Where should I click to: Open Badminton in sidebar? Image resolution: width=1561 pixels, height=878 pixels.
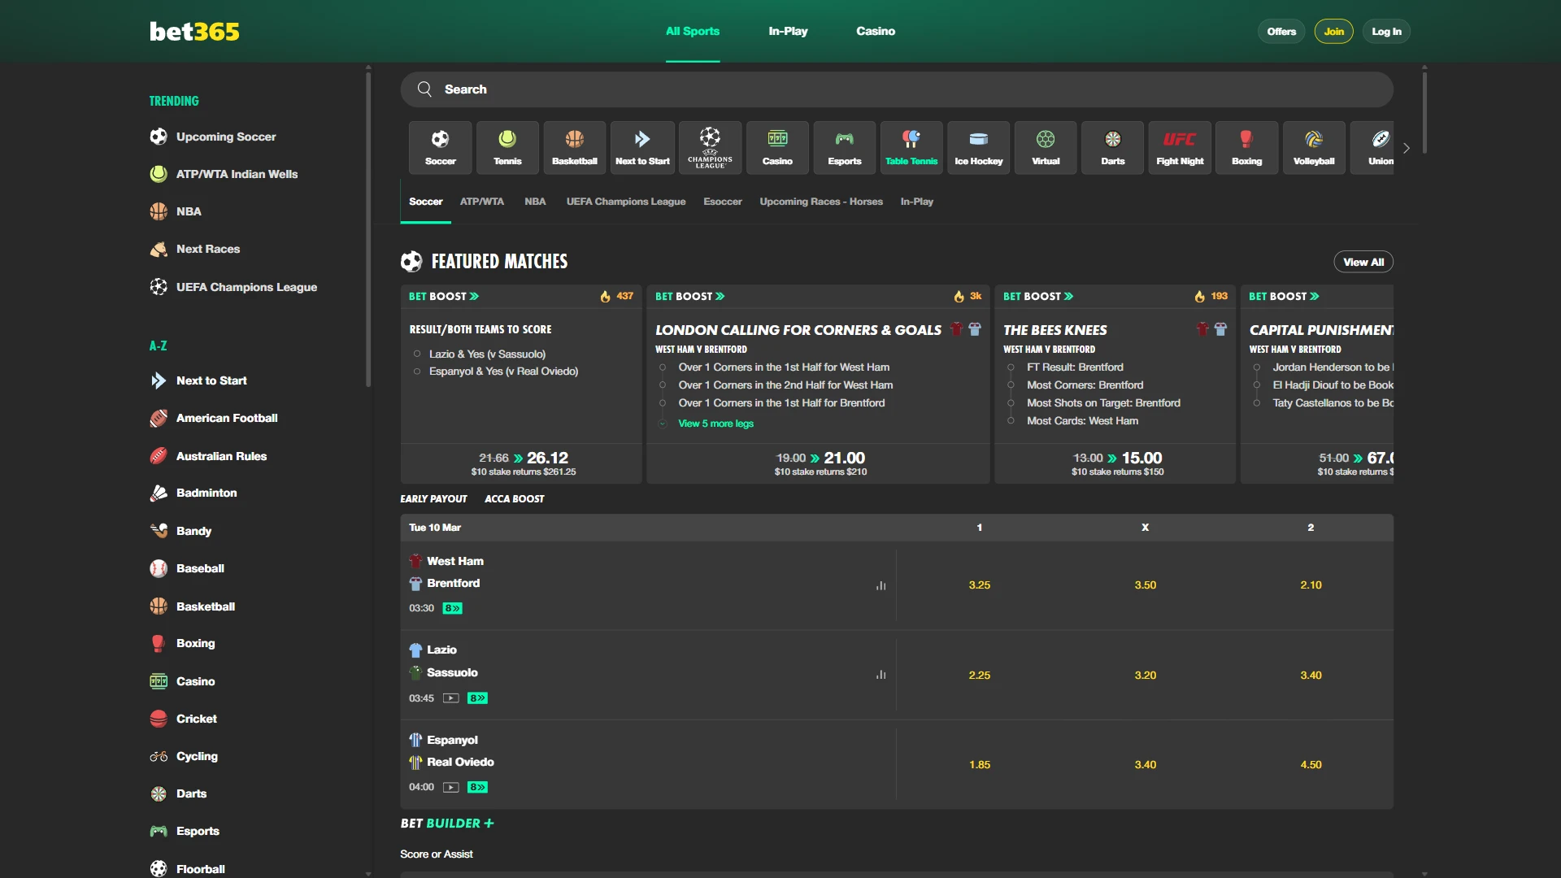pyautogui.click(x=193, y=493)
